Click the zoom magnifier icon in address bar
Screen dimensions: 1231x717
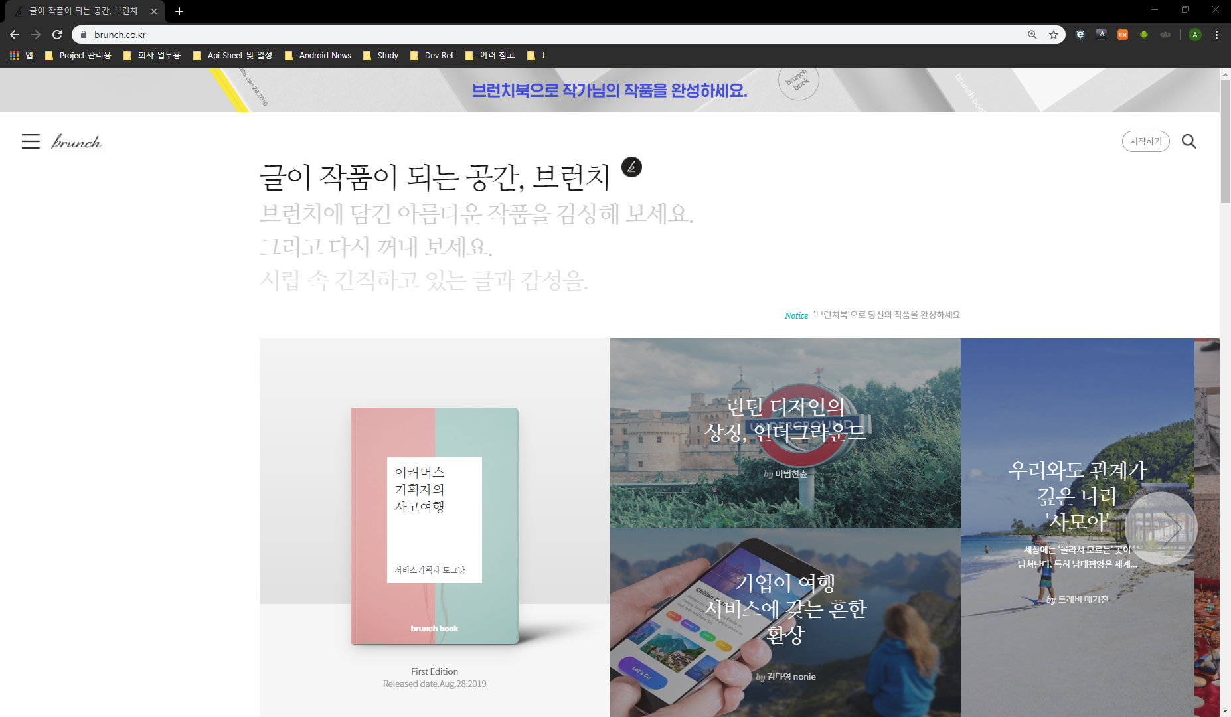(1032, 35)
